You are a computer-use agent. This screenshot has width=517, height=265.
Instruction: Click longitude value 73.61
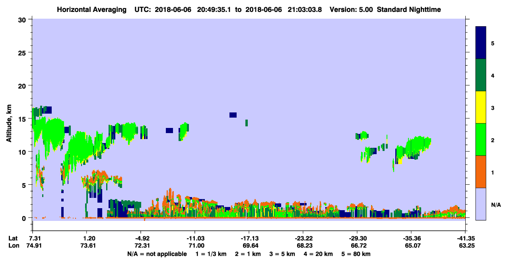coord(89,246)
